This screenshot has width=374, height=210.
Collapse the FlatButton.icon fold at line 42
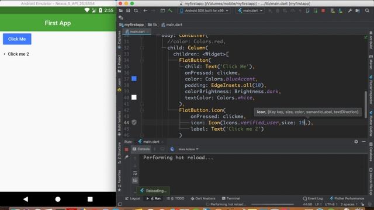pos(142,110)
